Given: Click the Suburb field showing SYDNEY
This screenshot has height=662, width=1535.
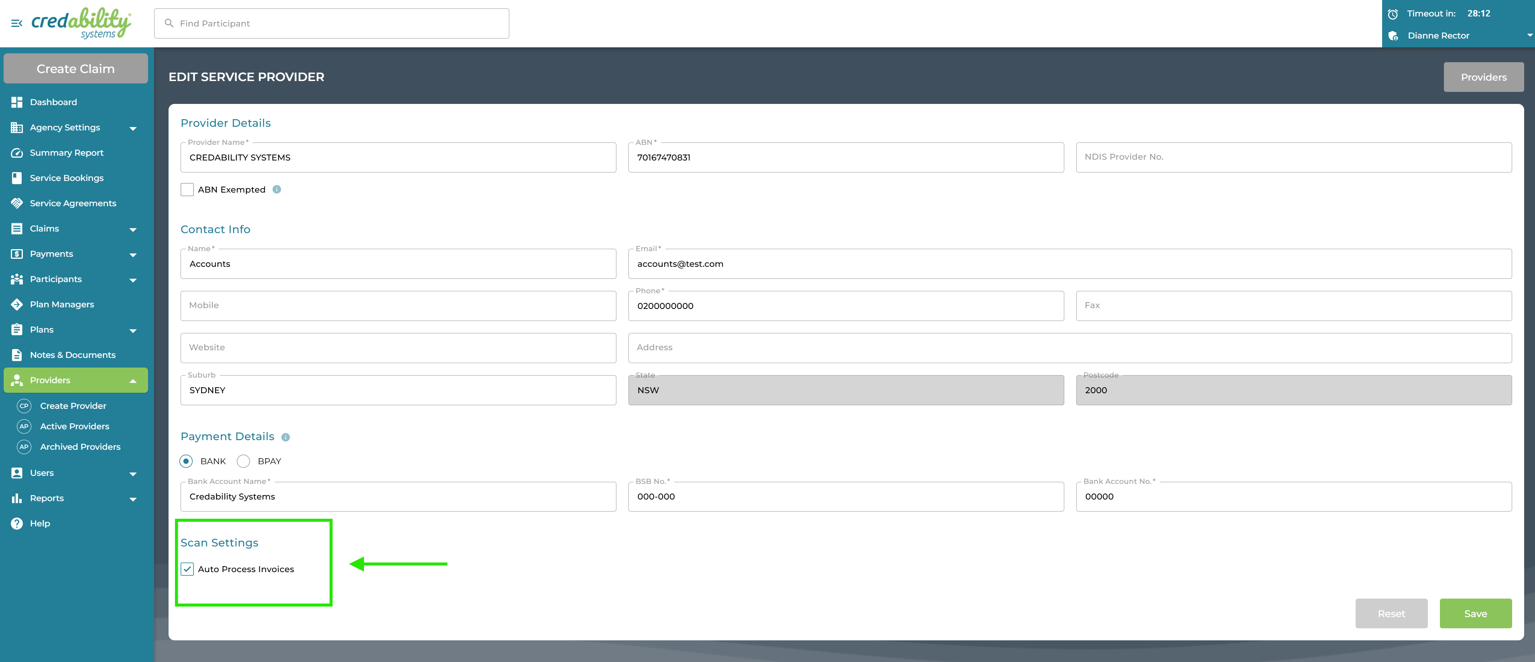Looking at the screenshot, I should [398, 390].
